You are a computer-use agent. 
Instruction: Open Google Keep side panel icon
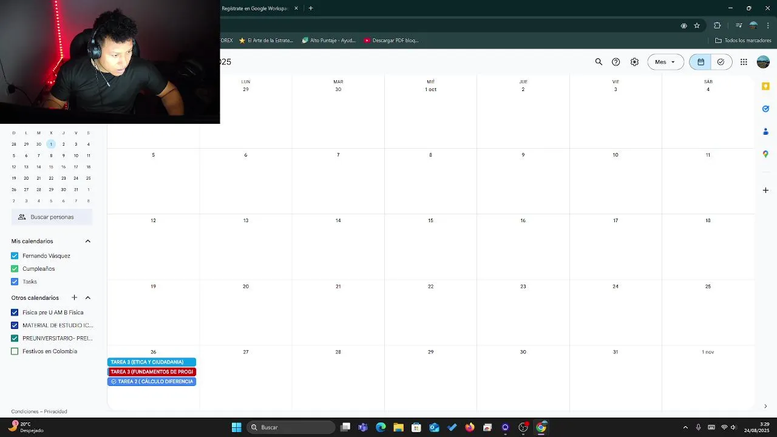click(765, 86)
